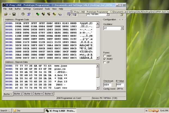Click 'Config word : 3FF1h' label
Image resolution: width=169 pixels, height=113 pixels.
click(113, 89)
